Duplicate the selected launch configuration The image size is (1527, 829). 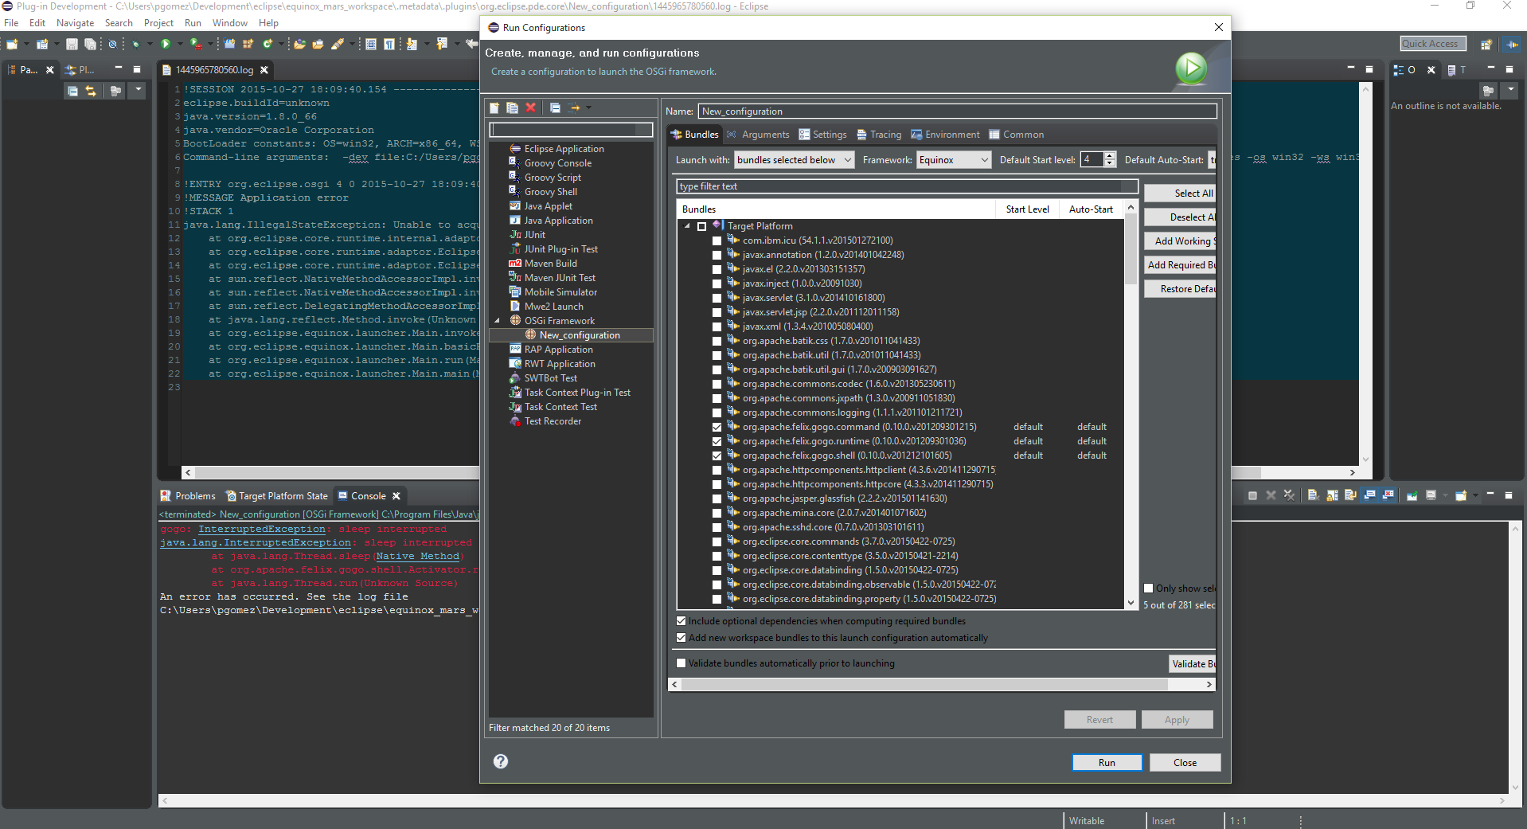click(512, 108)
